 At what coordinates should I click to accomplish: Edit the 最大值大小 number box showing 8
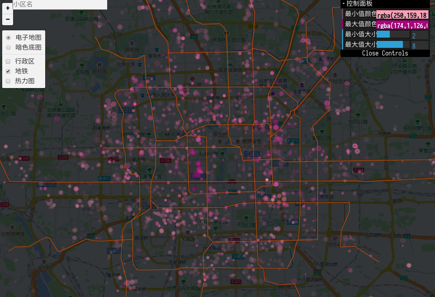[420, 46]
